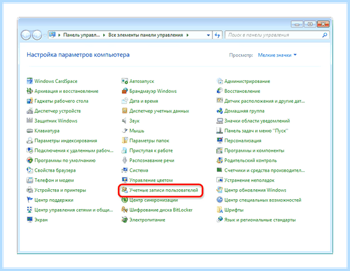
Task: Expand the address bar history dropdown arrow
Action: [208, 35]
